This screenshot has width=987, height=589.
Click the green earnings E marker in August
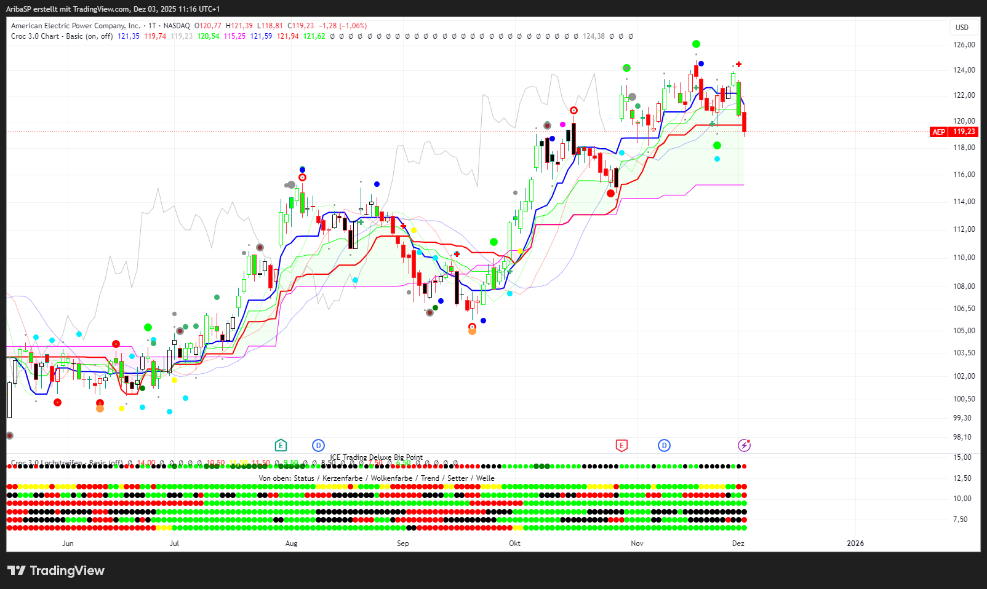click(281, 445)
